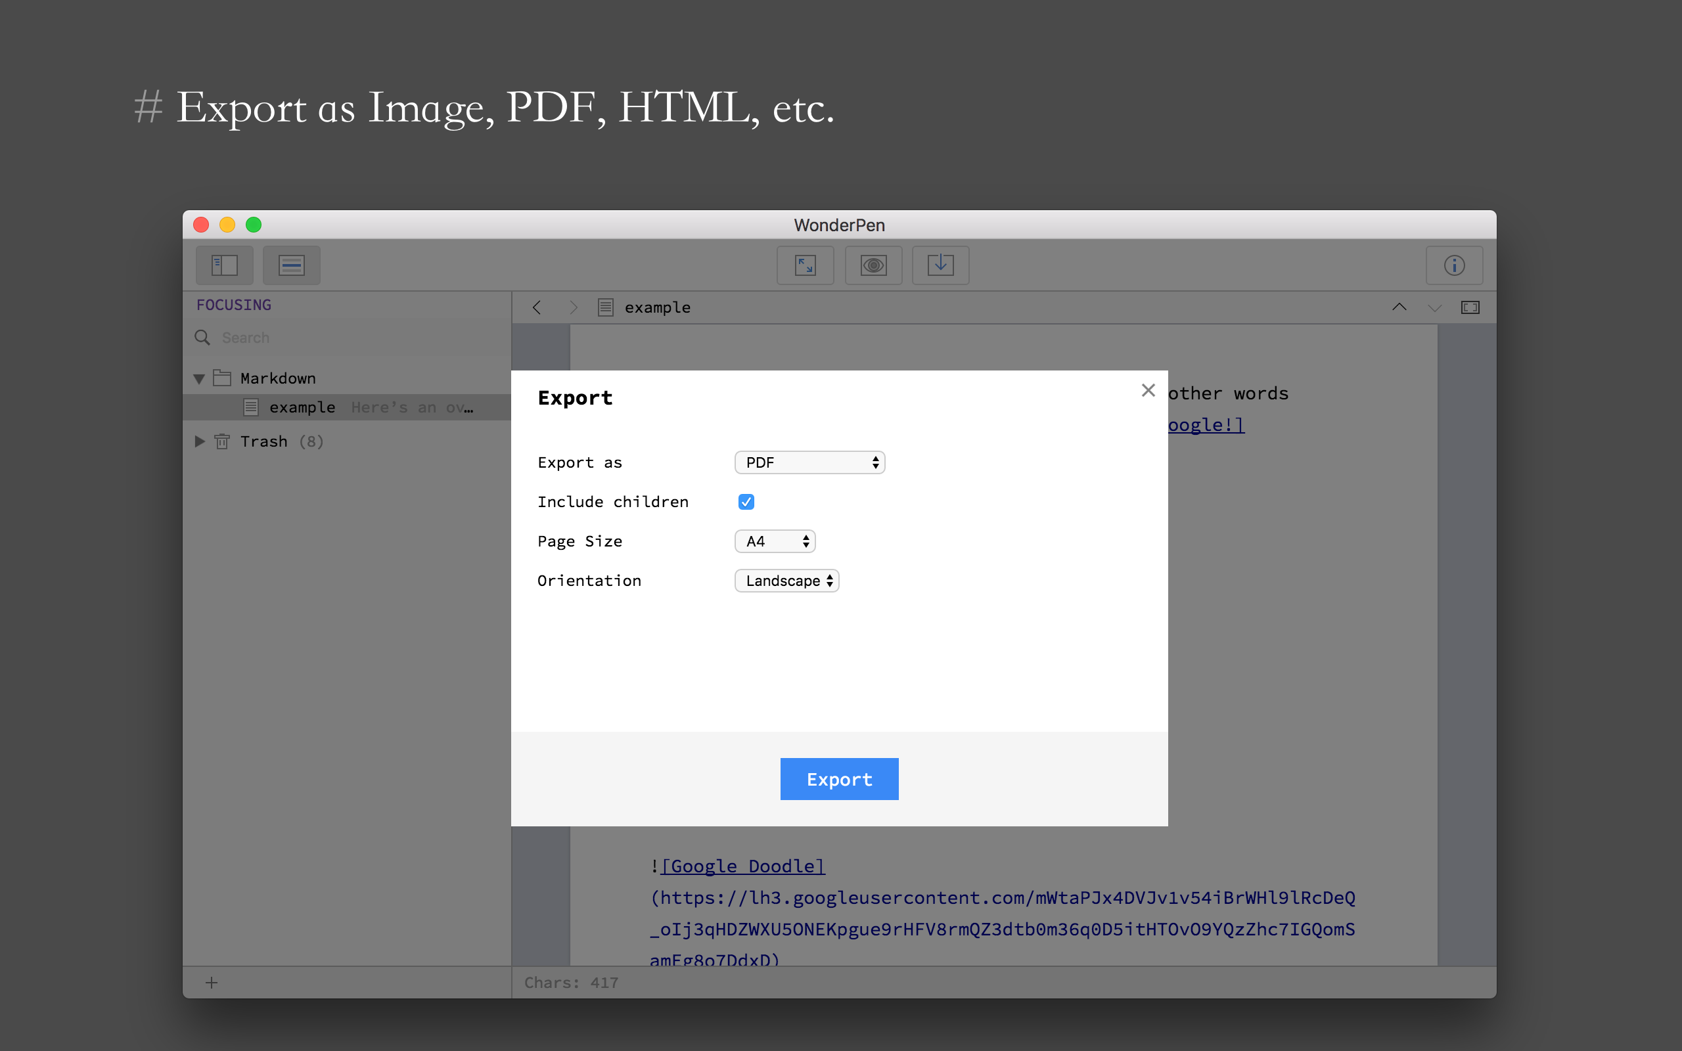
Task: Select the example document in sidebar
Action: coord(347,407)
